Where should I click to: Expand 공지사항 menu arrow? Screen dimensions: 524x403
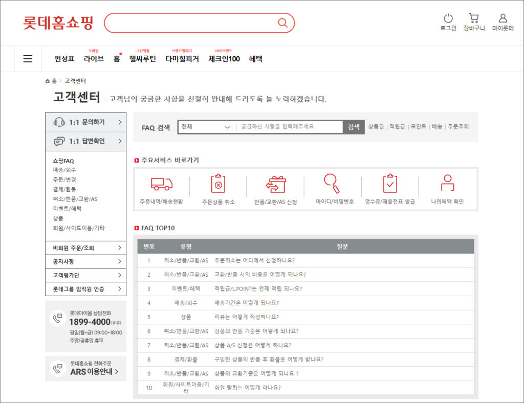(120, 261)
